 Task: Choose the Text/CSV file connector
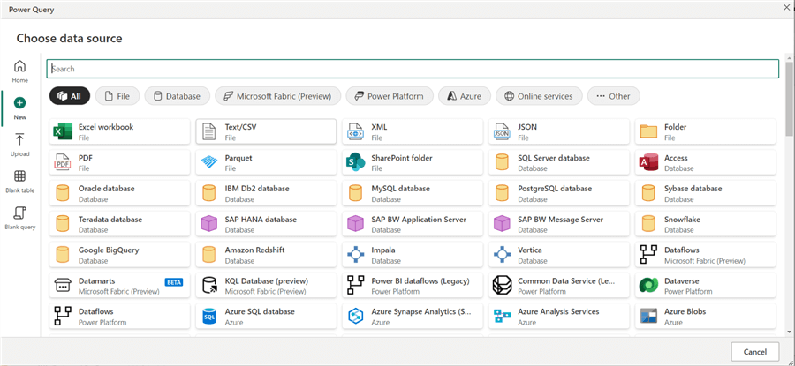(266, 131)
